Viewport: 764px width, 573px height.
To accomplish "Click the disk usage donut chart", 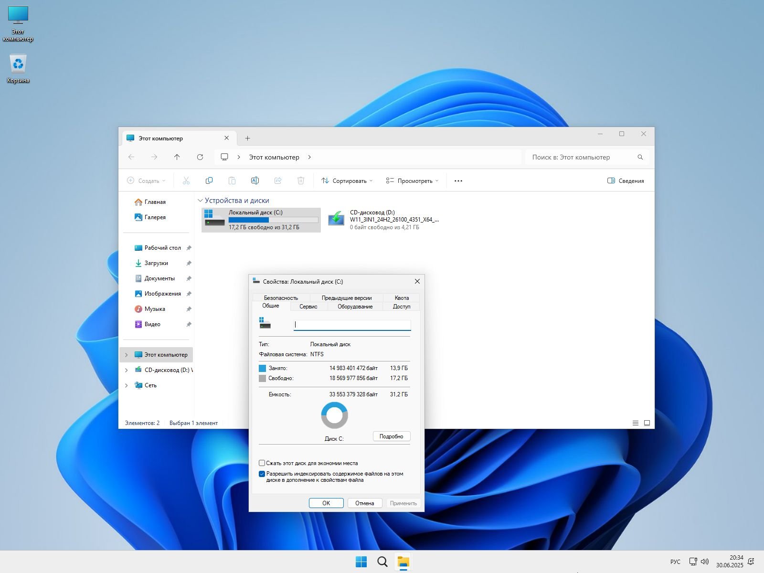I will coord(335,415).
